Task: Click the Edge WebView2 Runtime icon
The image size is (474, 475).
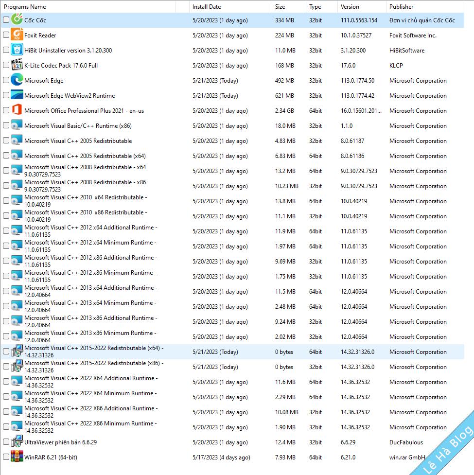Action: [17, 95]
